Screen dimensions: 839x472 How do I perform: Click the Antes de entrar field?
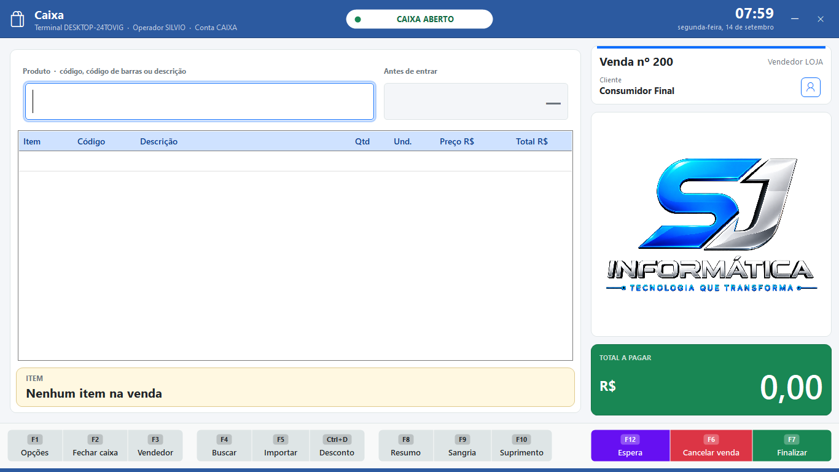point(476,101)
